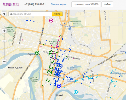Click the phone number +7 (861) 218-91-21
The width and height of the screenshot is (126, 100).
click(x=35, y=4)
